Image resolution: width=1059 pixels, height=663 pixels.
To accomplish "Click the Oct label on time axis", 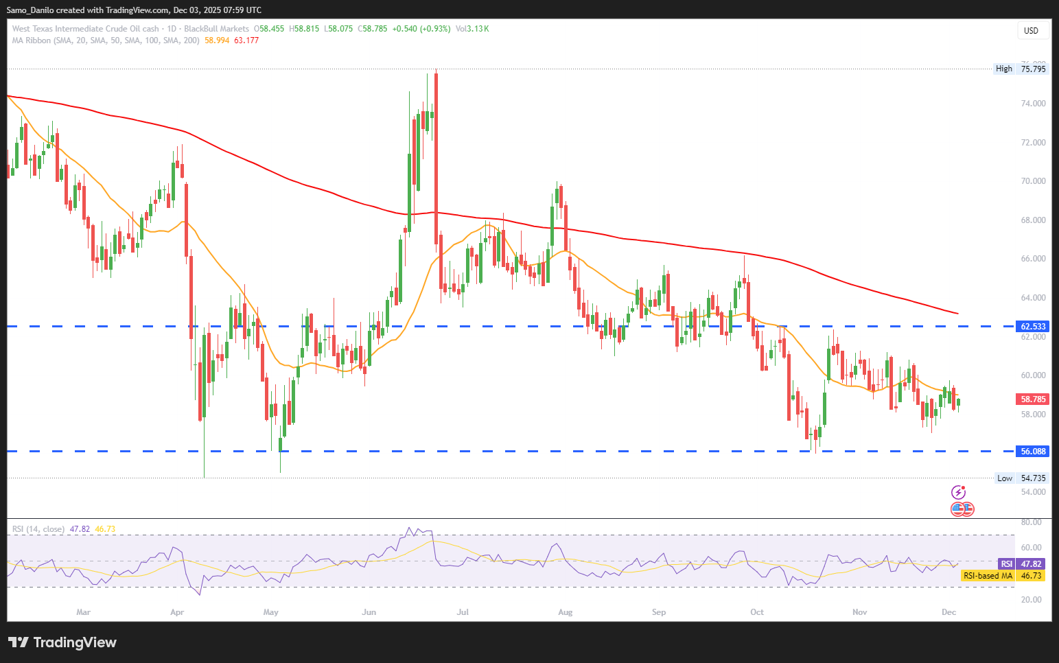I will (x=757, y=612).
